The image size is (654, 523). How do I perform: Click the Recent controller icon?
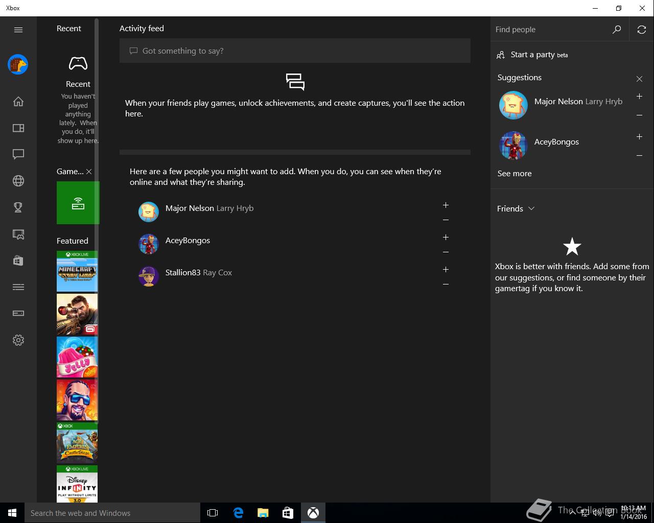click(78, 64)
